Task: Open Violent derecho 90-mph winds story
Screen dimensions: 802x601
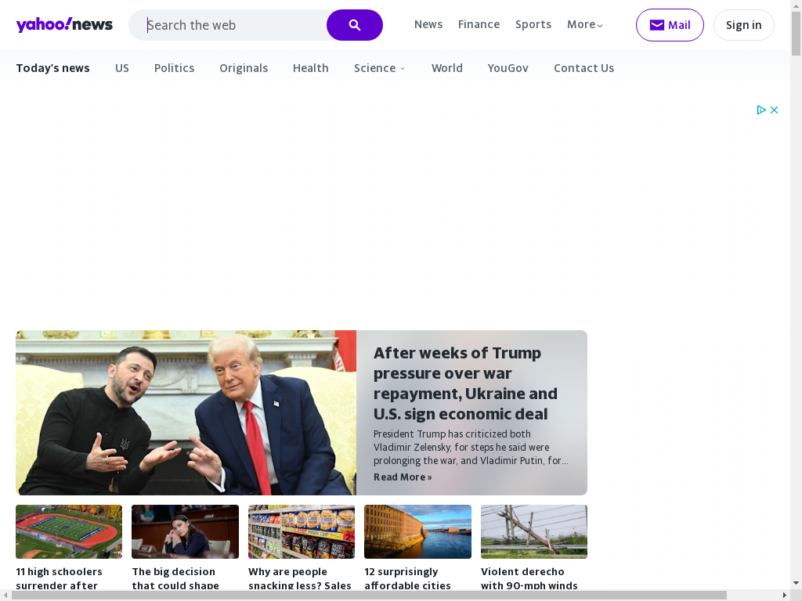Action: [529, 578]
